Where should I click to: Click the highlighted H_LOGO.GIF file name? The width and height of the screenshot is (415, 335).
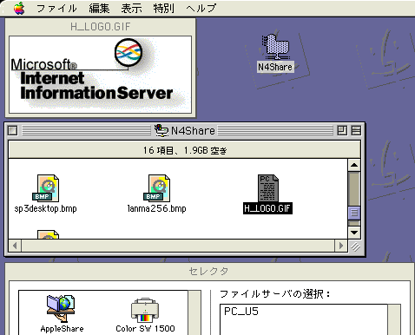[267, 208]
